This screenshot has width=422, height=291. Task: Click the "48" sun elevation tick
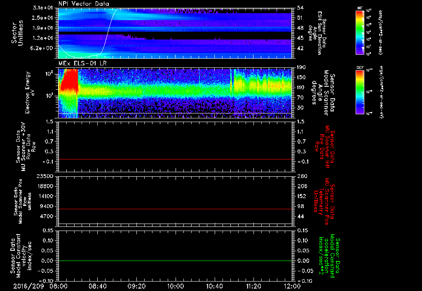tap(300, 28)
